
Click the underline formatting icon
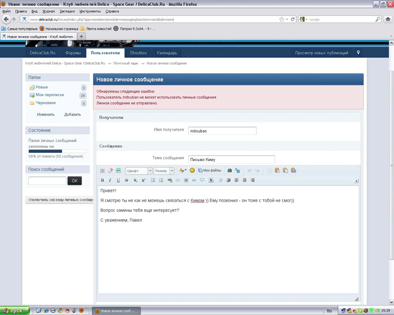[118, 180]
